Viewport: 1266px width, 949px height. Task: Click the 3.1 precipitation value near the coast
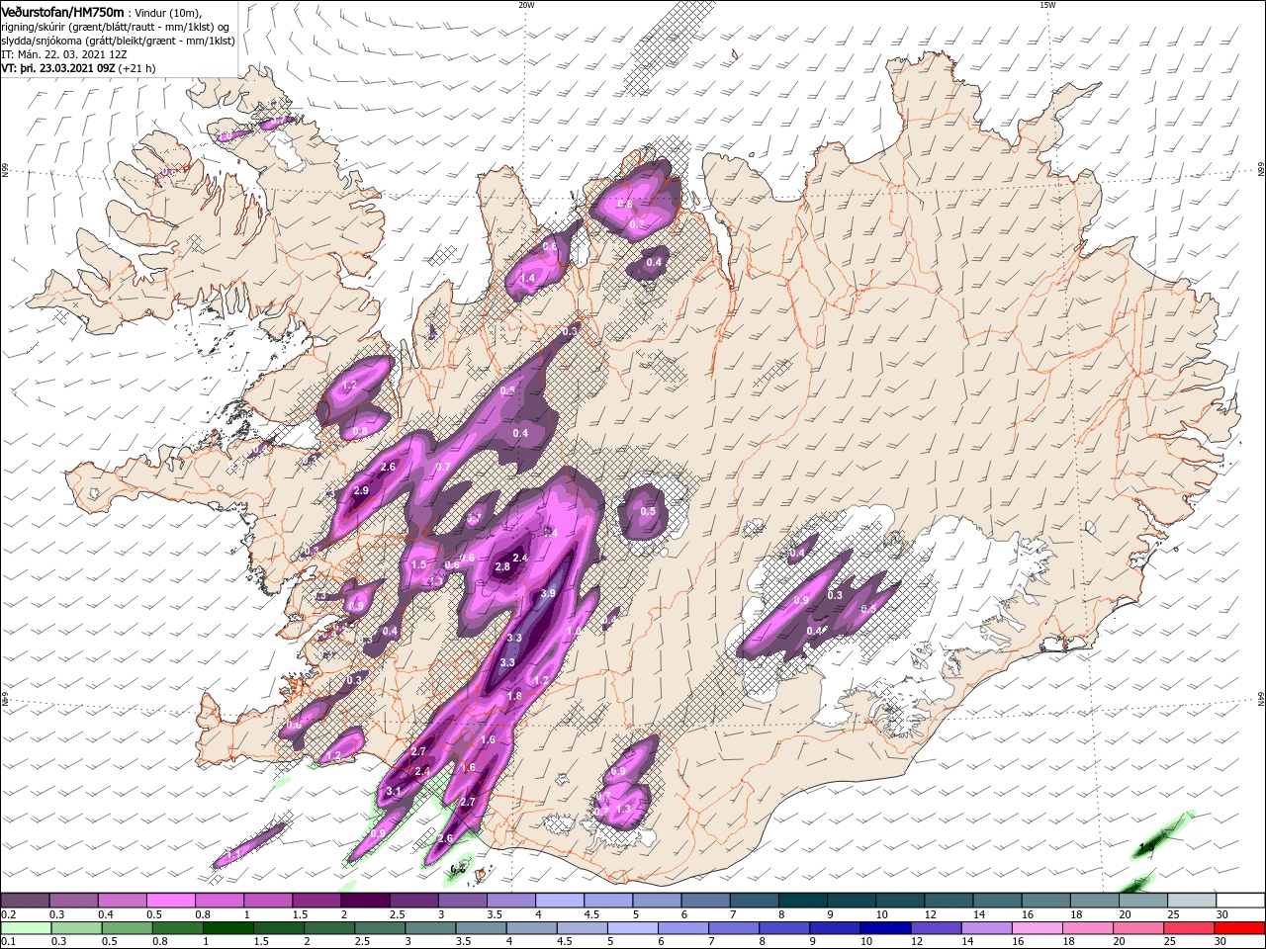(x=393, y=792)
